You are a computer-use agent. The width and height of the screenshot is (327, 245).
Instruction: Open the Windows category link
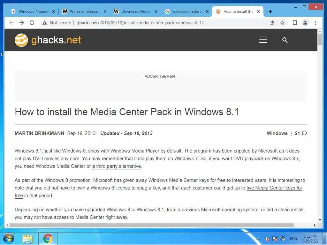tap(277, 133)
